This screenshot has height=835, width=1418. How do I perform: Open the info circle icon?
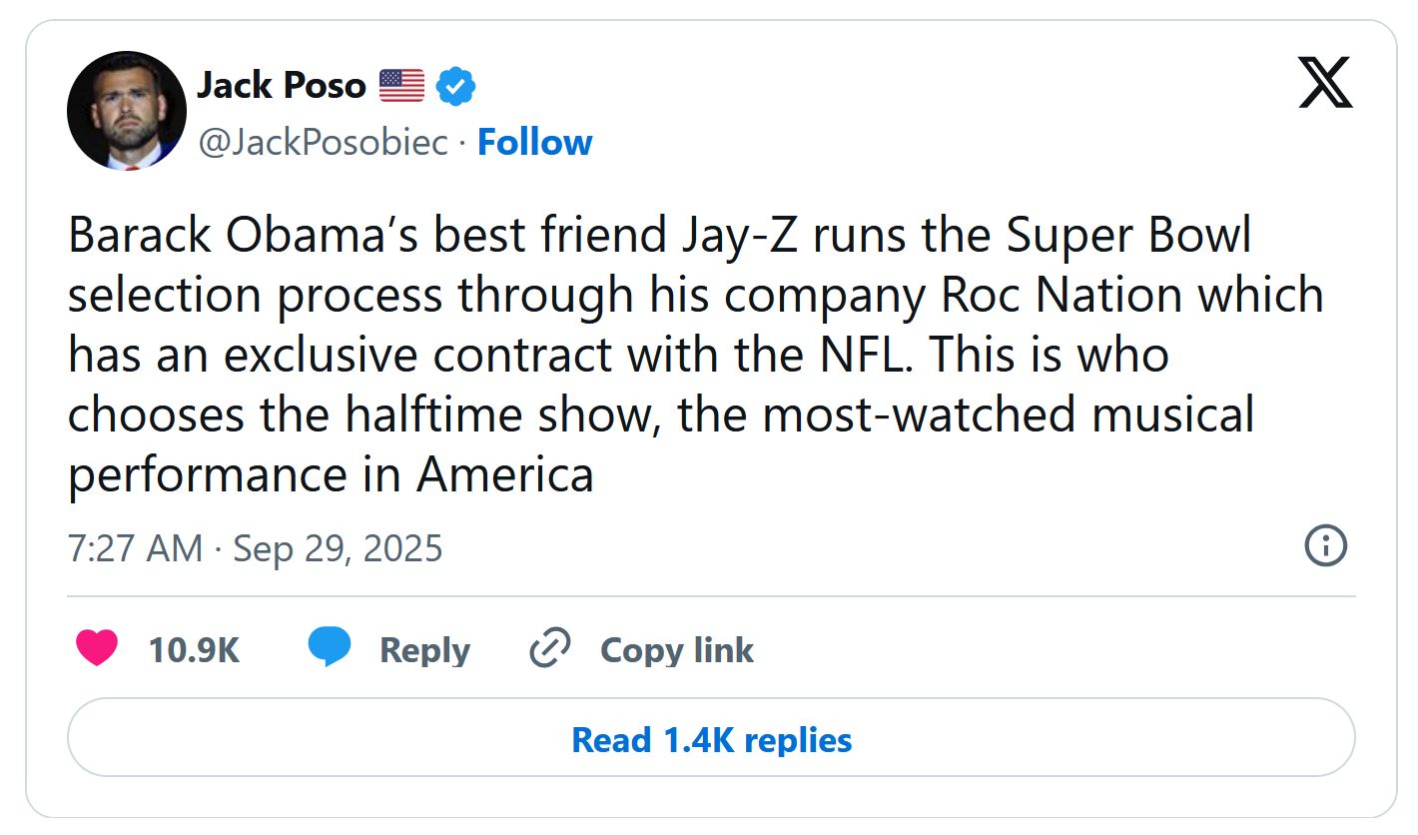(x=1325, y=546)
